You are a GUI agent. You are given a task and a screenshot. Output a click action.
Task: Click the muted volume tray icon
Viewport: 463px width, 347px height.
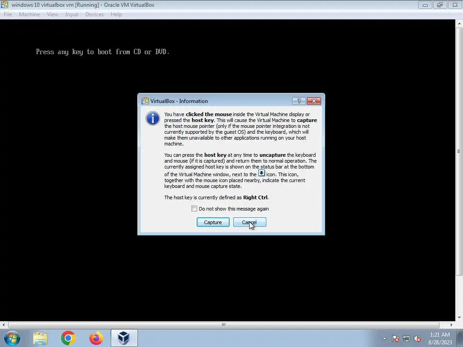click(417, 338)
